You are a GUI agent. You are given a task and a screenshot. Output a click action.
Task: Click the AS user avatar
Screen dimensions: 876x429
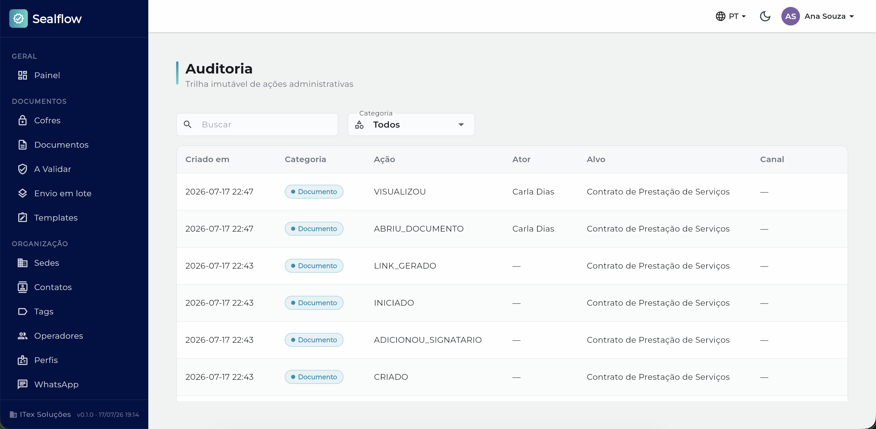pos(790,16)
